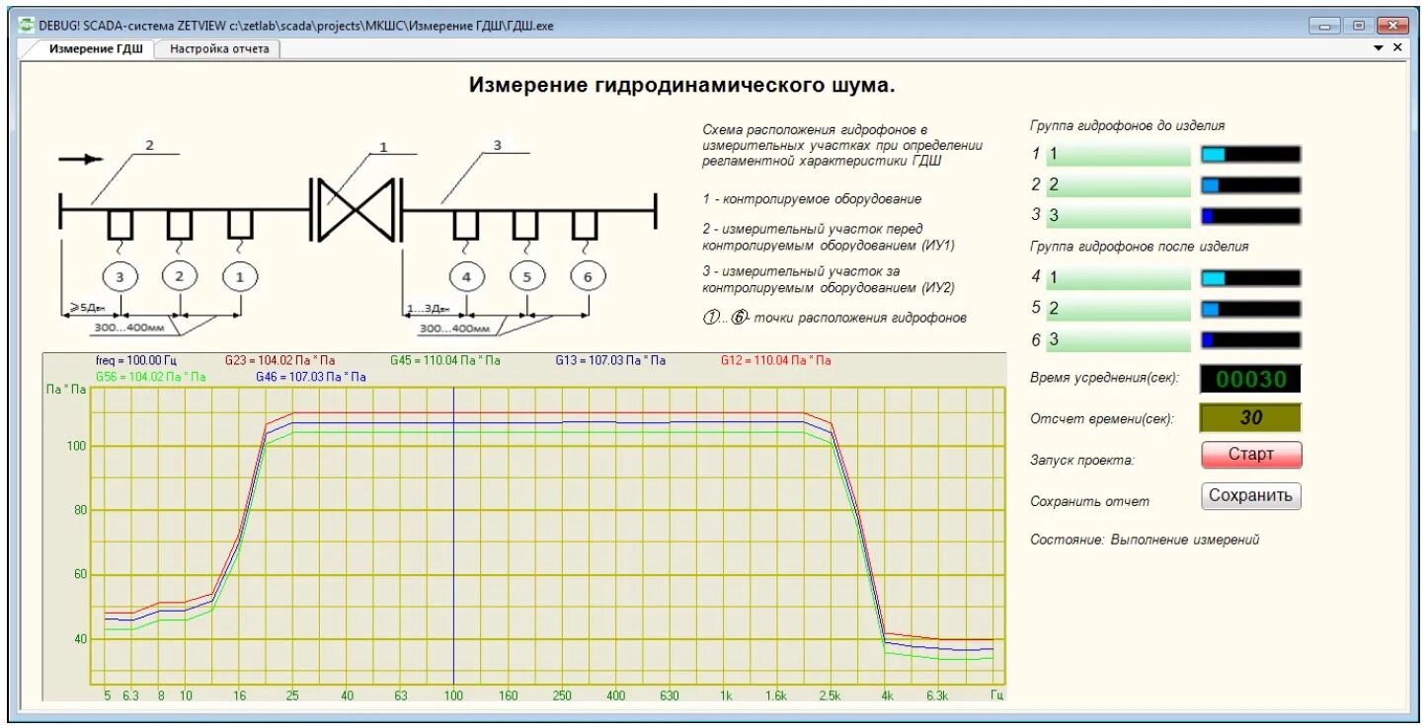Click the 100 value on the y-axis
This screenshot has width=1428, height=728.
[77, 446]
